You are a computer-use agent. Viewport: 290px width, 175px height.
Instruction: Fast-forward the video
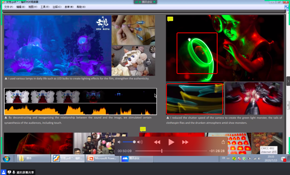tap(185, 142)
